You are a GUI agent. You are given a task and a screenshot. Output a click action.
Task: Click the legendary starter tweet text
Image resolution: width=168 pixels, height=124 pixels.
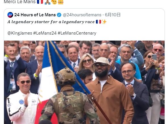[51, 22]
